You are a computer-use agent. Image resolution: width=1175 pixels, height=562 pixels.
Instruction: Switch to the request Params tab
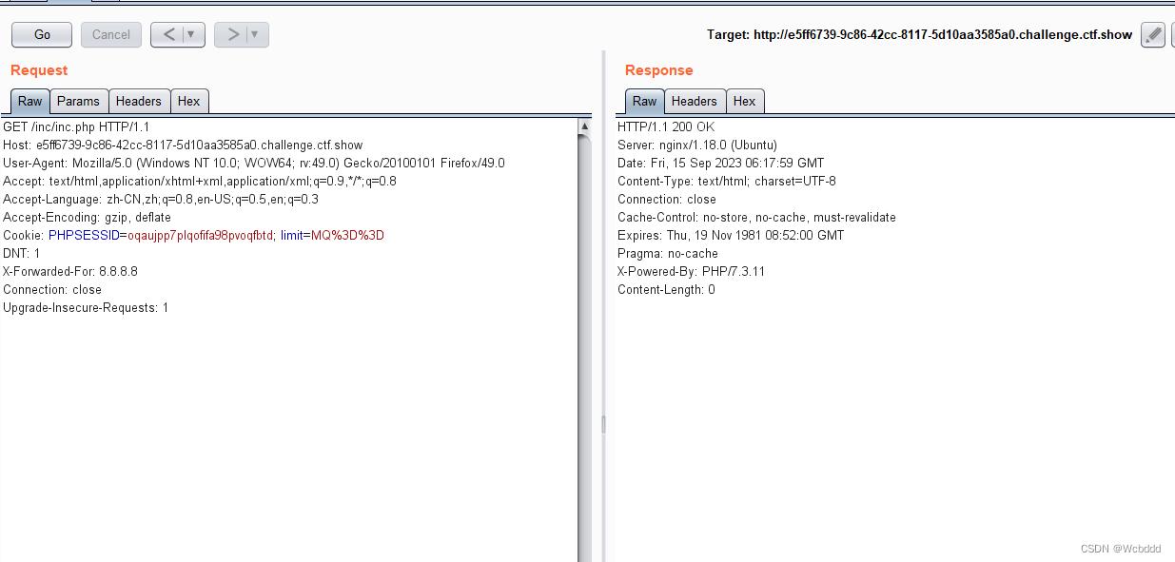pyautogui.click(x=78, y=101)
